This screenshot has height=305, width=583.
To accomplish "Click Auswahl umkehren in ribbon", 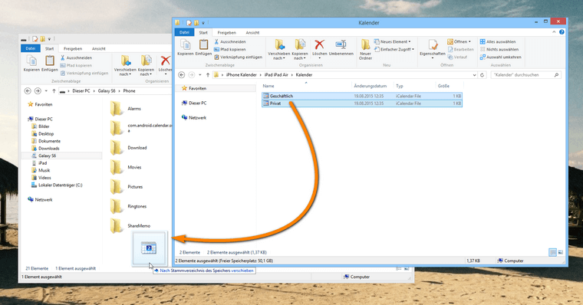I will pyautogui.click(x=500, y=57).
